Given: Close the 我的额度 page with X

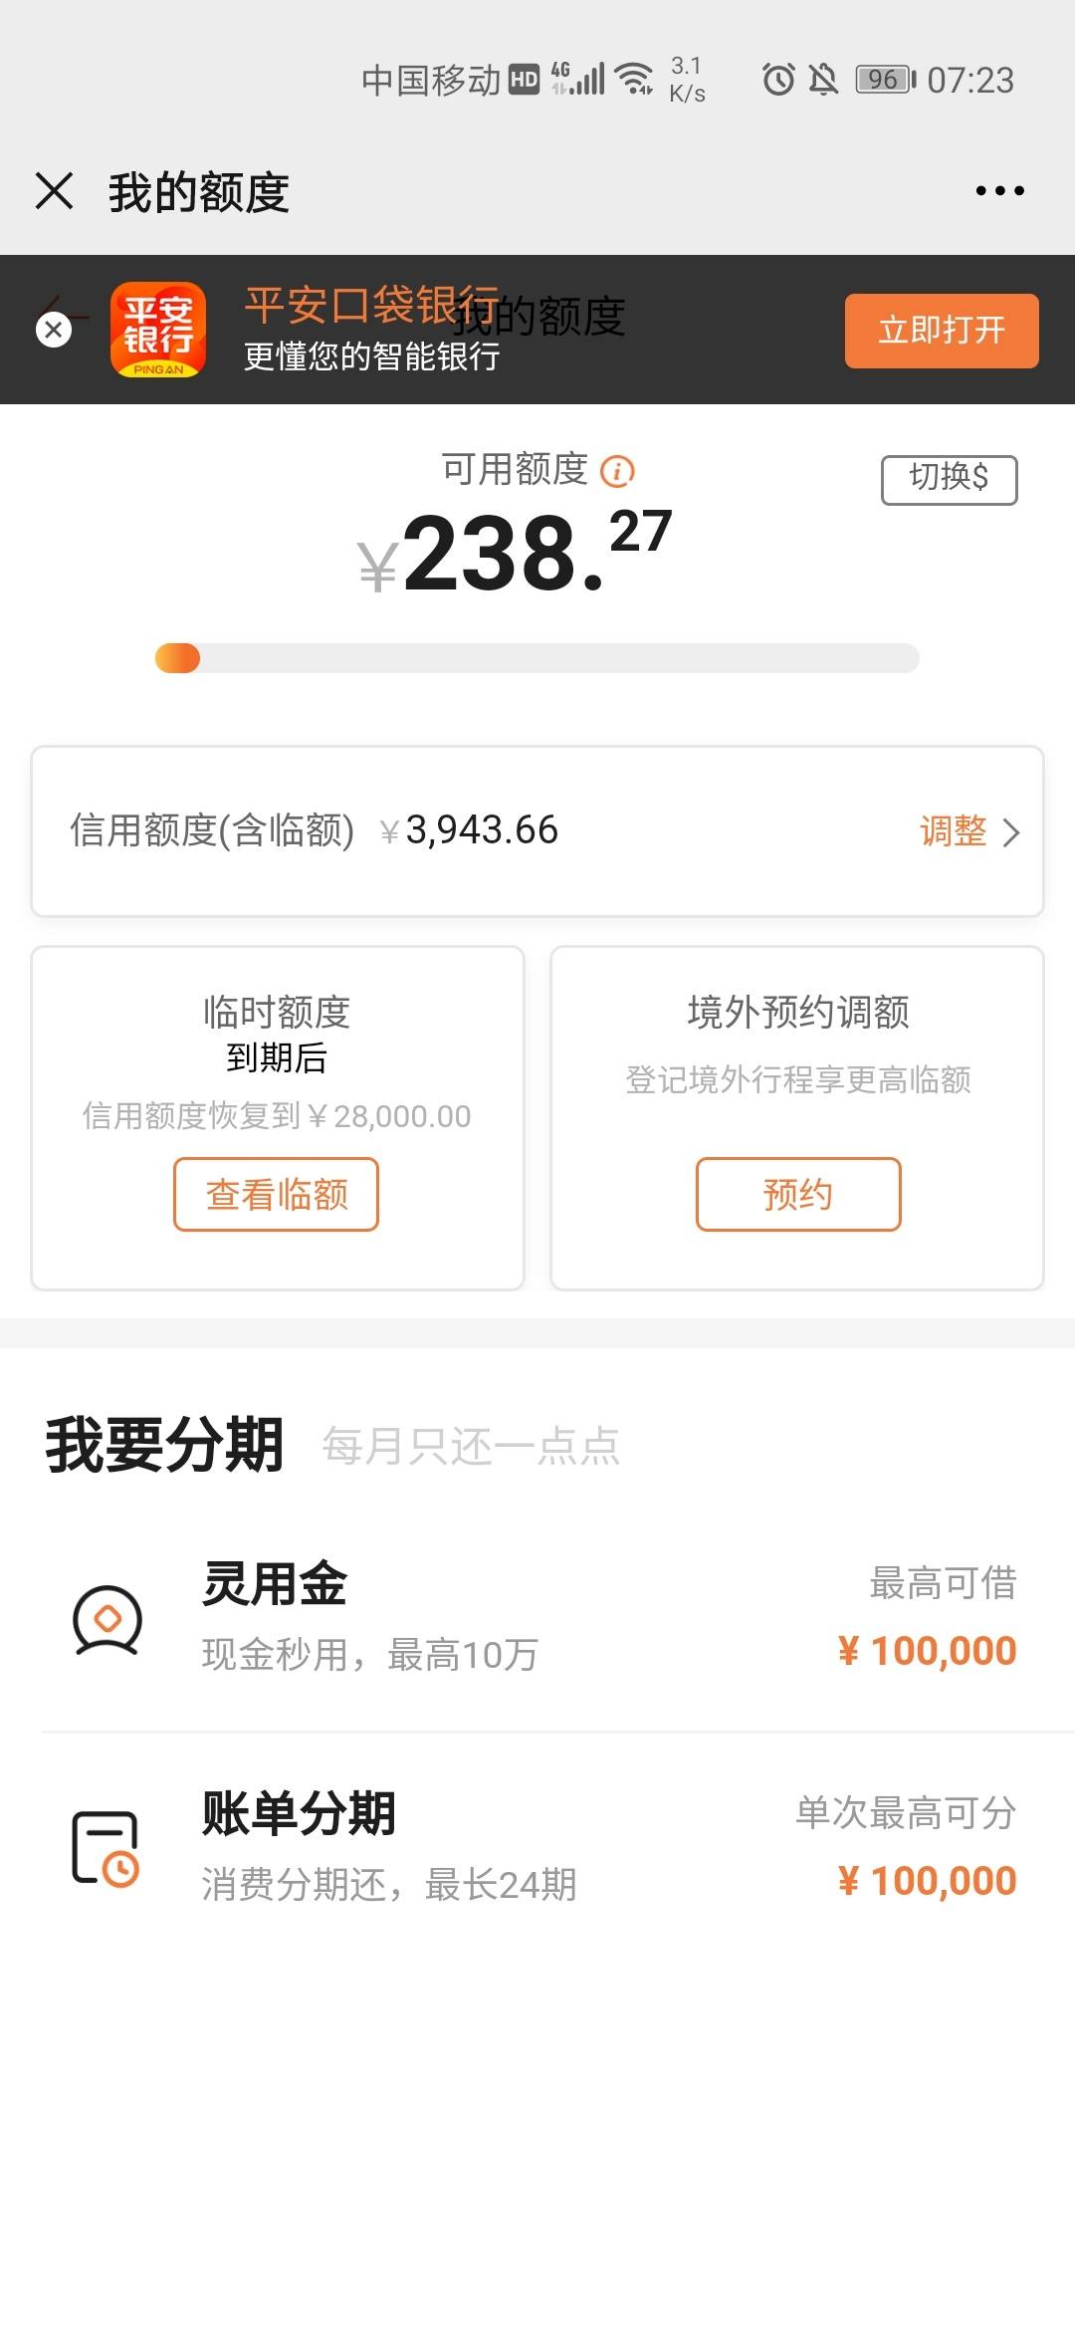Looking at the screenshot, I should point(54,190).
